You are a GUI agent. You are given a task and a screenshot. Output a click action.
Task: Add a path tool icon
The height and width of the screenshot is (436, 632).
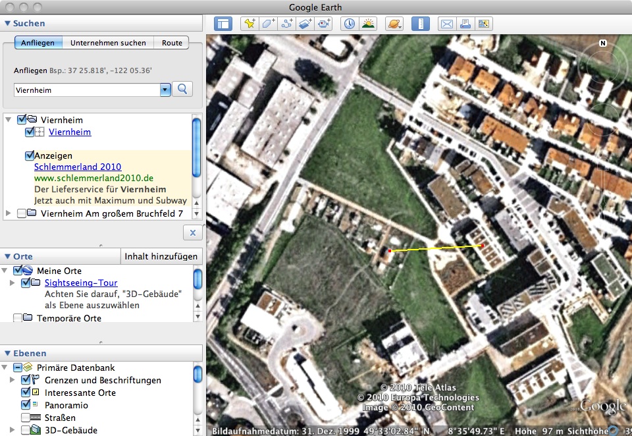[x=286, y=24]
